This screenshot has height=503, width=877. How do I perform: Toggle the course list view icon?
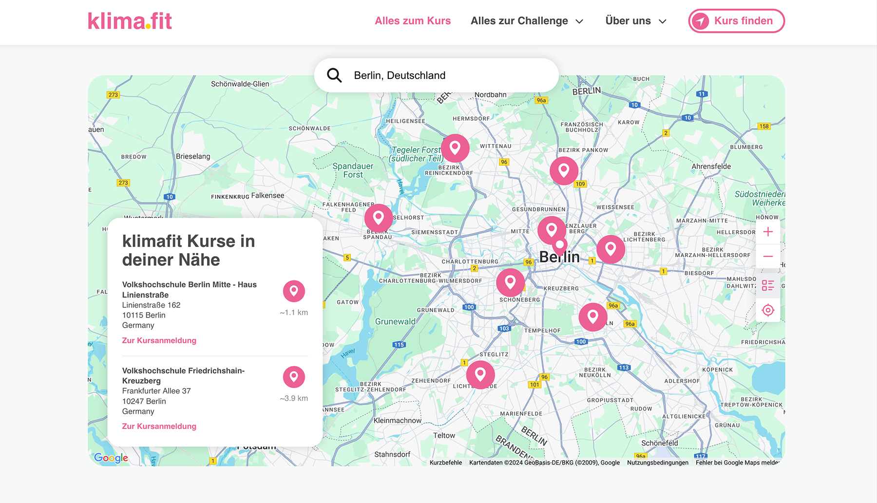[x=768, y=285]
